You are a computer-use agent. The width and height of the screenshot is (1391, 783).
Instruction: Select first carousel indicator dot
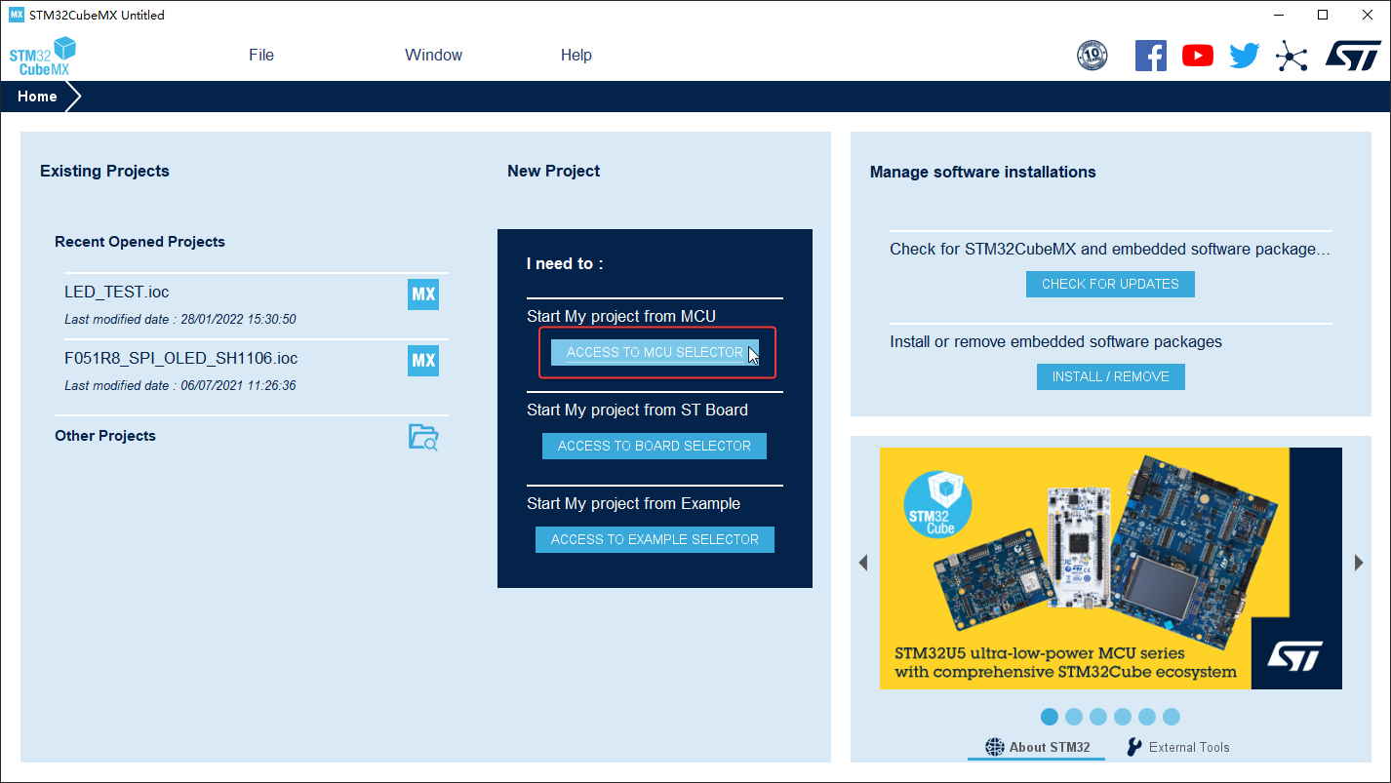[1050, 717]
